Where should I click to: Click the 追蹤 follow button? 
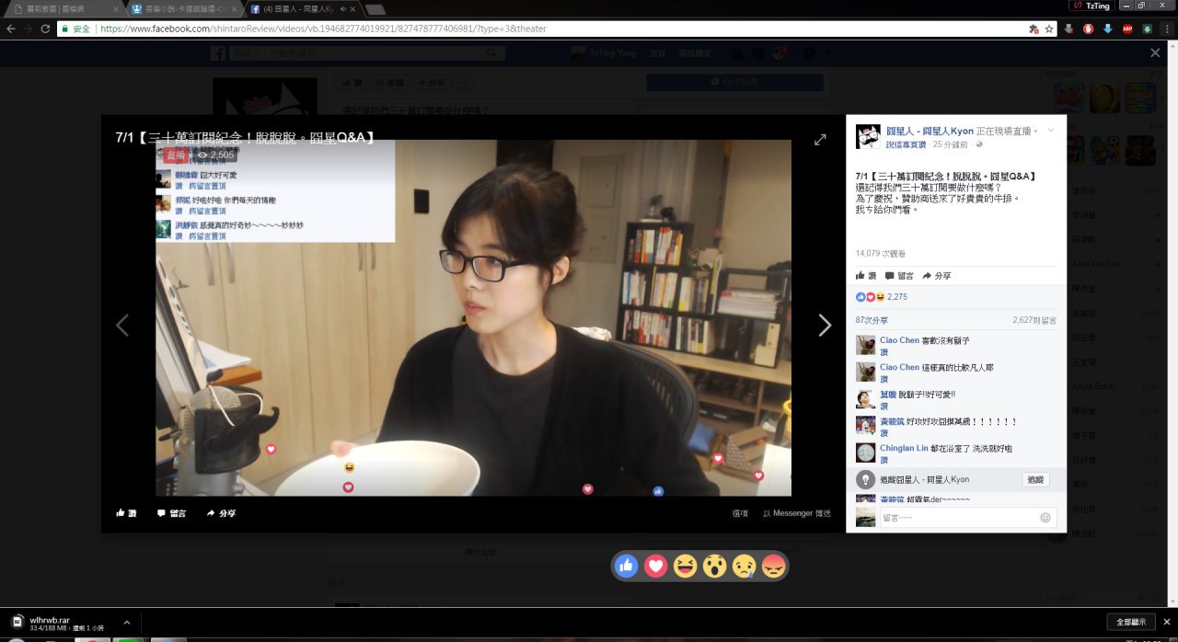click(x=1035, y=480)
